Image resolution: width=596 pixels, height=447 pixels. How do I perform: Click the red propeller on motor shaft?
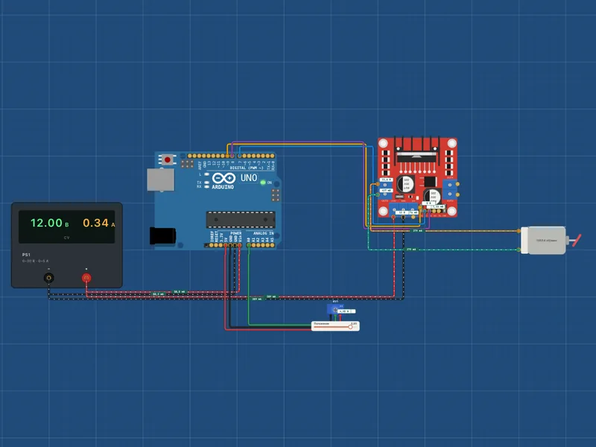pyautogui.click(x=577, y=241)
